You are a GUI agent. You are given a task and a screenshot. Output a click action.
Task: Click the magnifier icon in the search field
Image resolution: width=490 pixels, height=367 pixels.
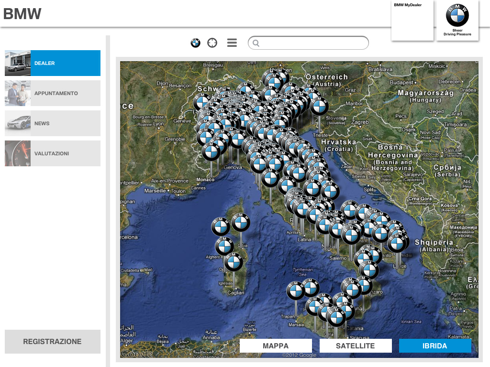(256, 43)
